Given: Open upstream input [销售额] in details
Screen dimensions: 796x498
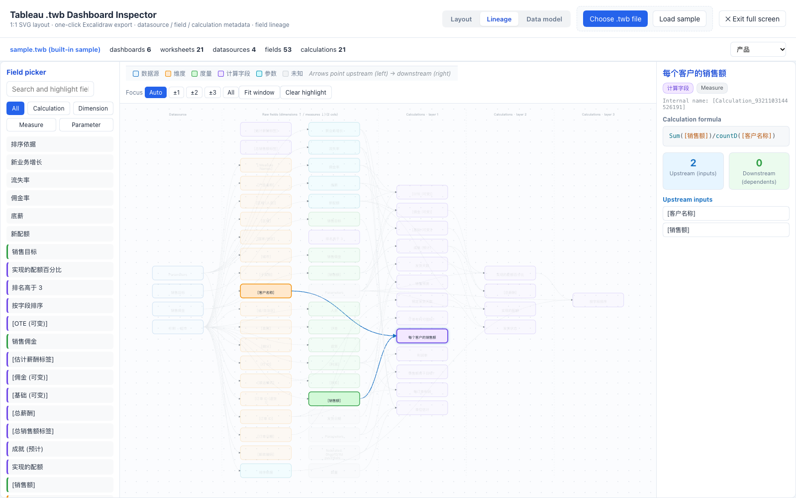Looking at the screenshot, I should [726, 230].
